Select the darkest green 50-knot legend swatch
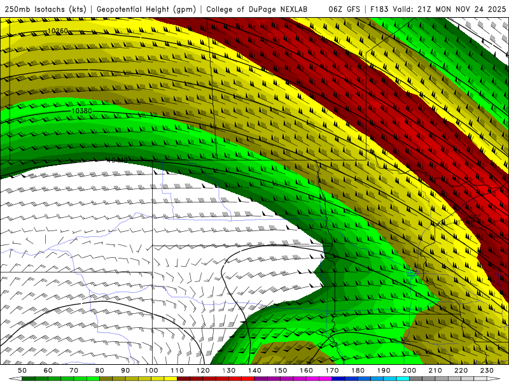 coord(29,379)
